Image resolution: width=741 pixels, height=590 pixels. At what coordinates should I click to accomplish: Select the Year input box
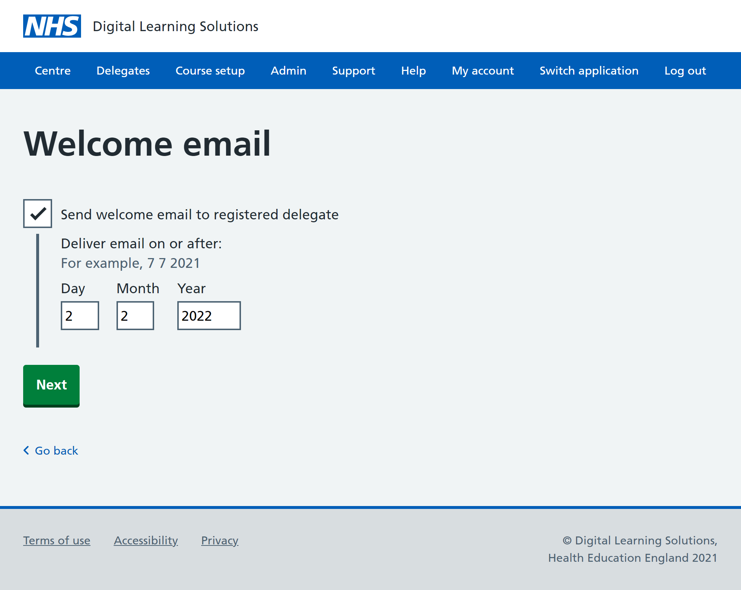[209, 316]
